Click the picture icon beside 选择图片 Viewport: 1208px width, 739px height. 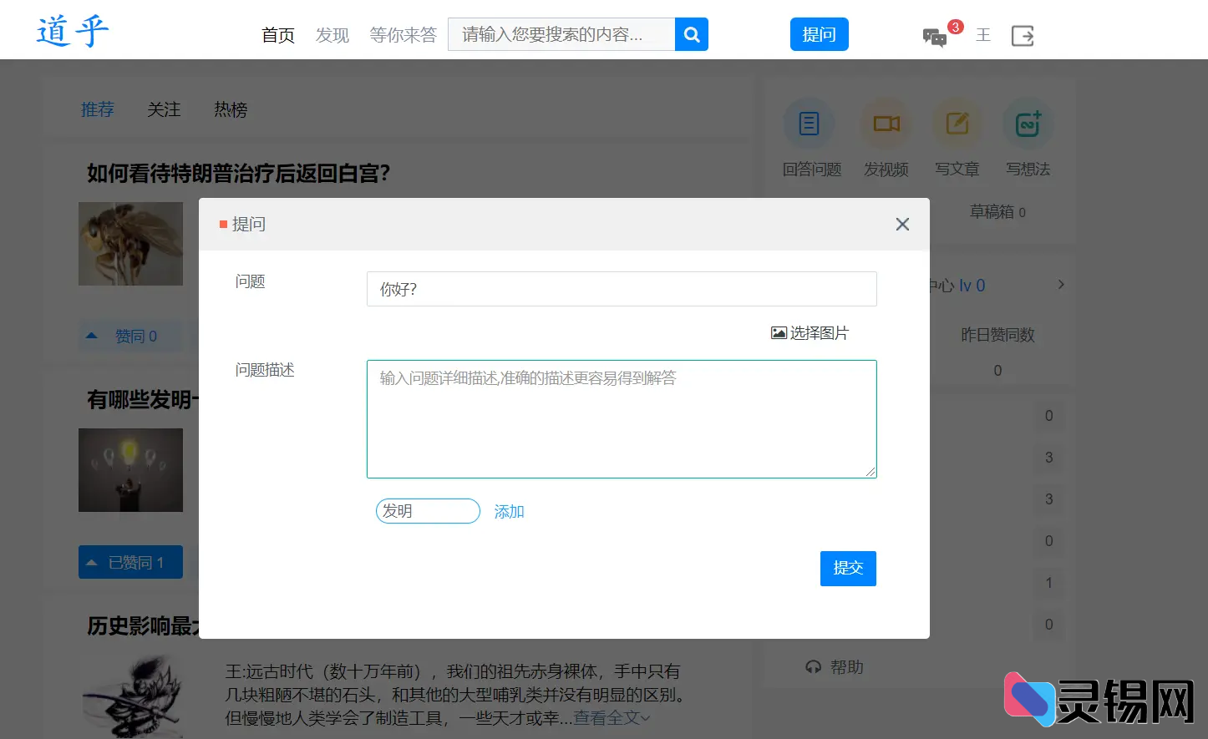tap(779, 333)
